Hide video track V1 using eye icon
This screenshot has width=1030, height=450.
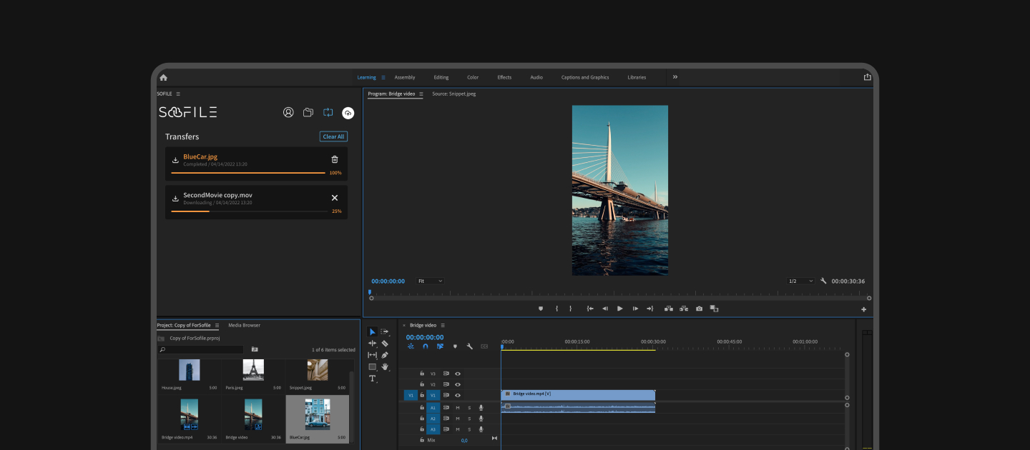[x=458, y=395]
